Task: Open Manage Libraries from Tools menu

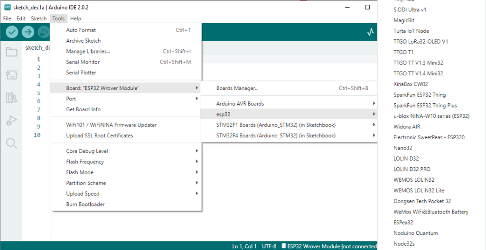Action: pos(126,51)
